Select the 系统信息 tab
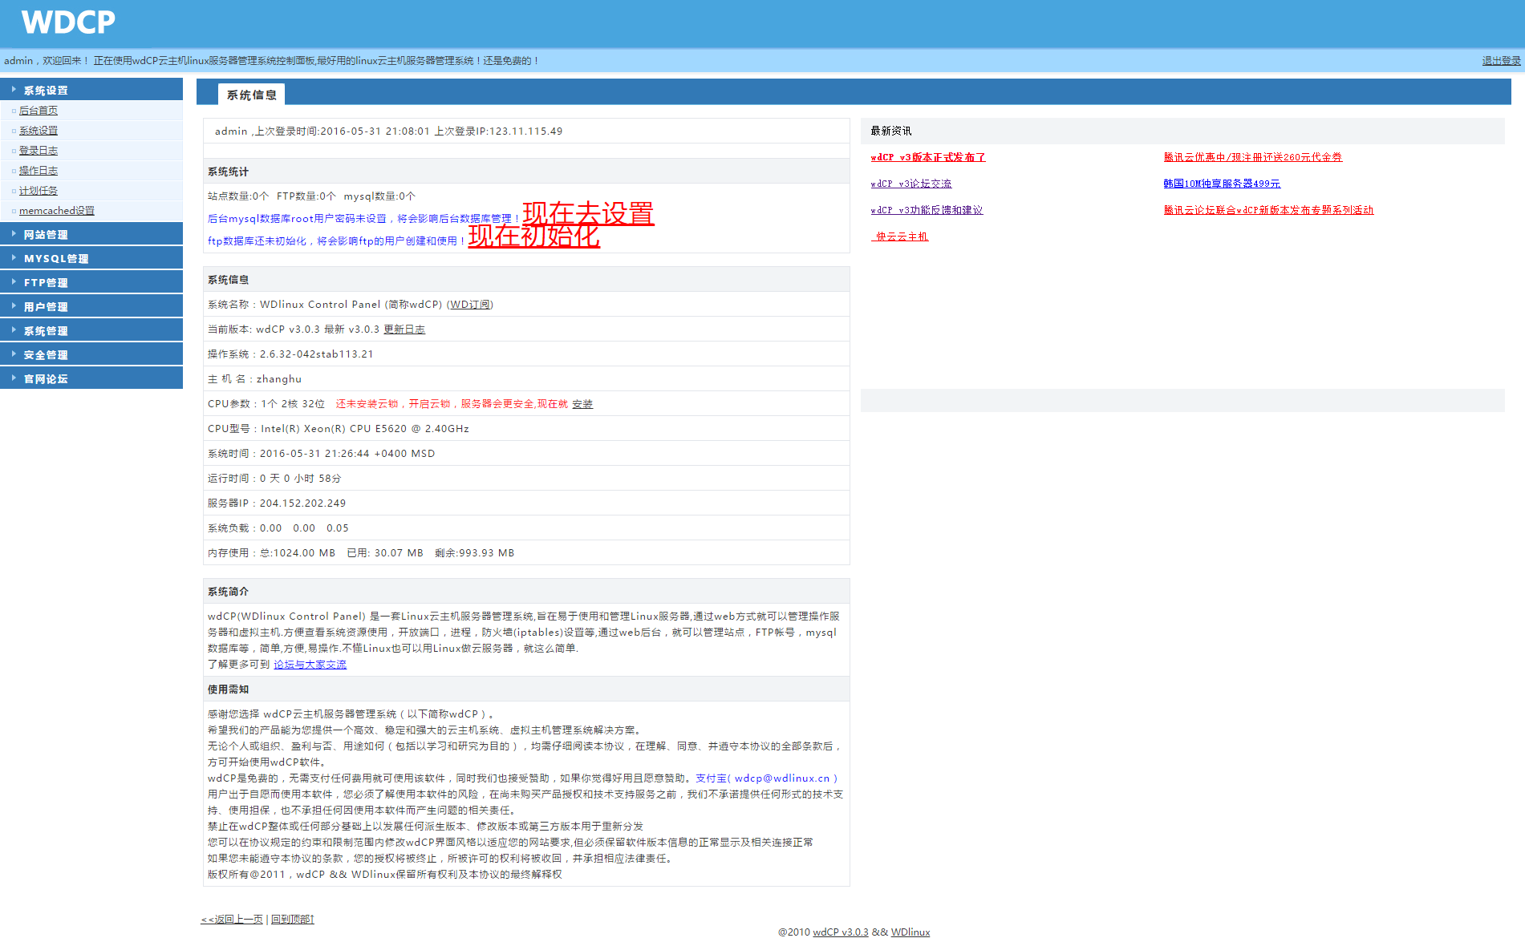The height and width of the screenshot is (938, 1525). pos(251,95)
